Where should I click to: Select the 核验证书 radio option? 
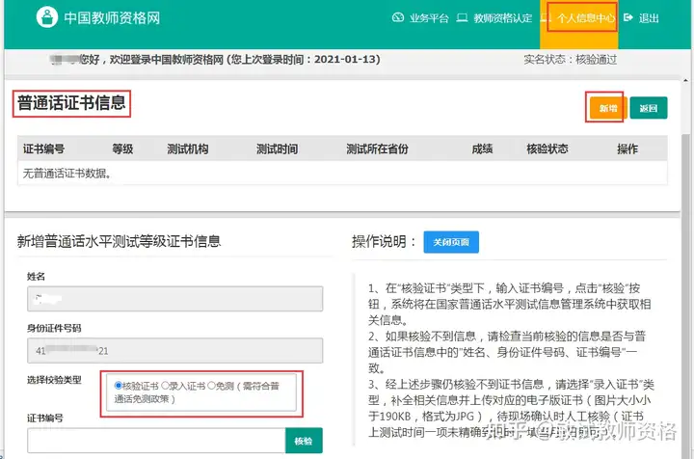(118, 386)
